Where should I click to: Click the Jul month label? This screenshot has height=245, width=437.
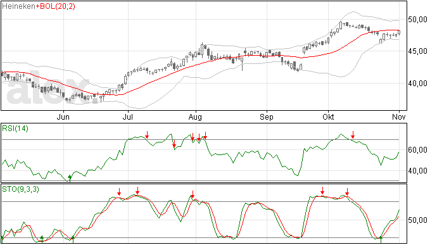(128, 116)
